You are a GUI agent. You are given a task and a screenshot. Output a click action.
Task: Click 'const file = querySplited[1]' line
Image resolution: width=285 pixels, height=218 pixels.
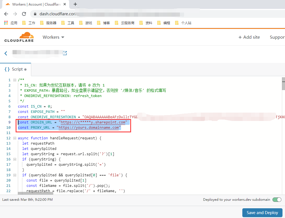57,180
